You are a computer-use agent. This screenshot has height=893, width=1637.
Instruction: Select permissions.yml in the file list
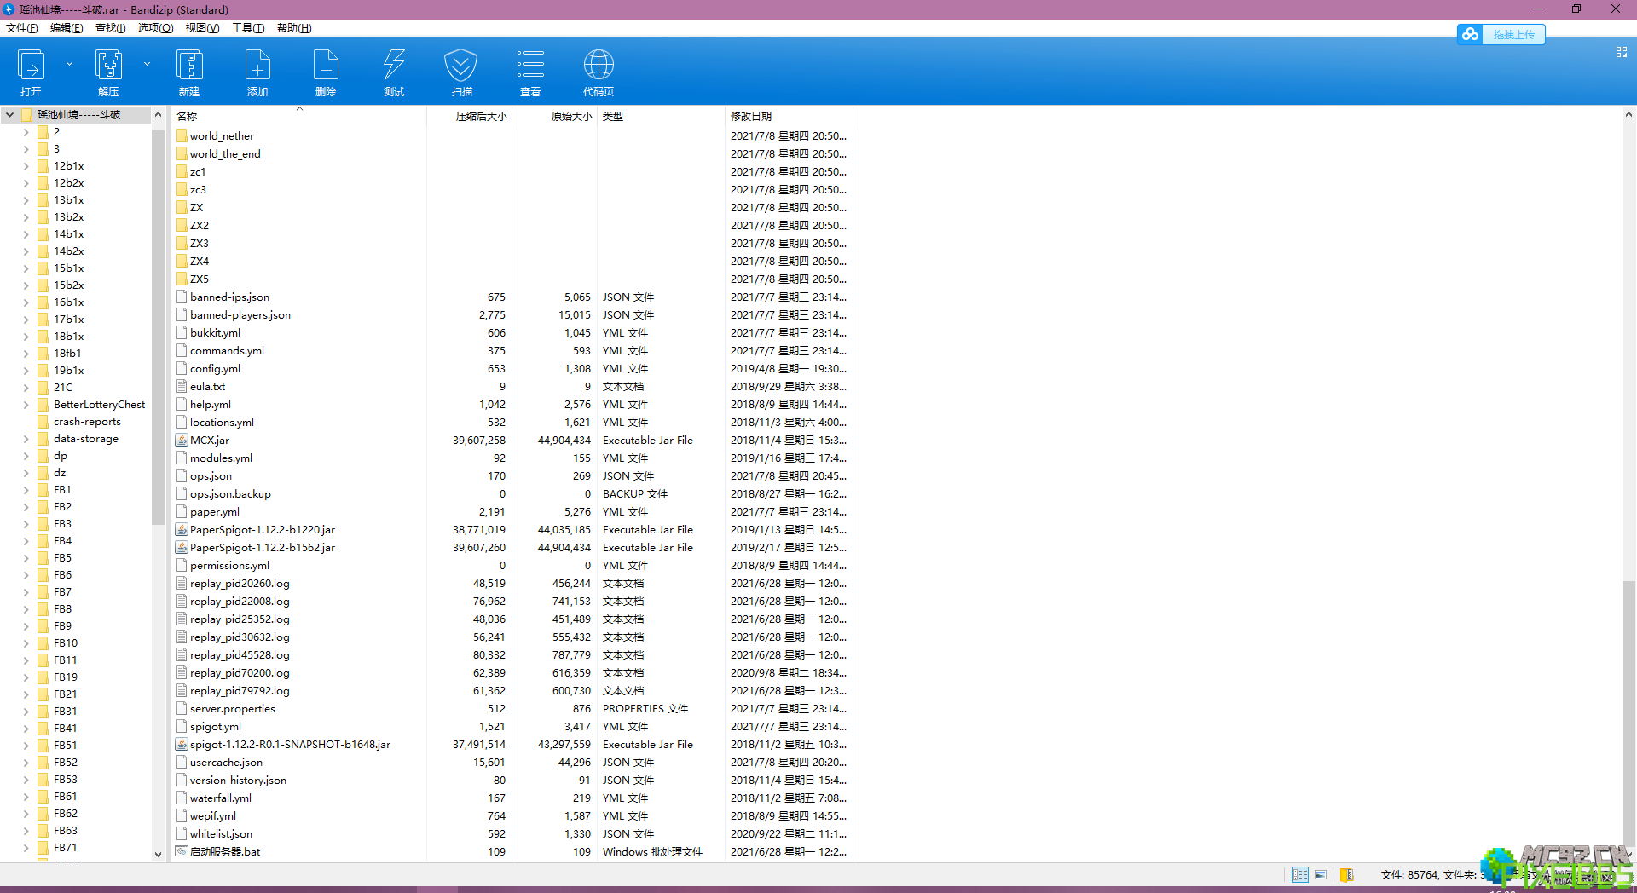coord(512,566)
